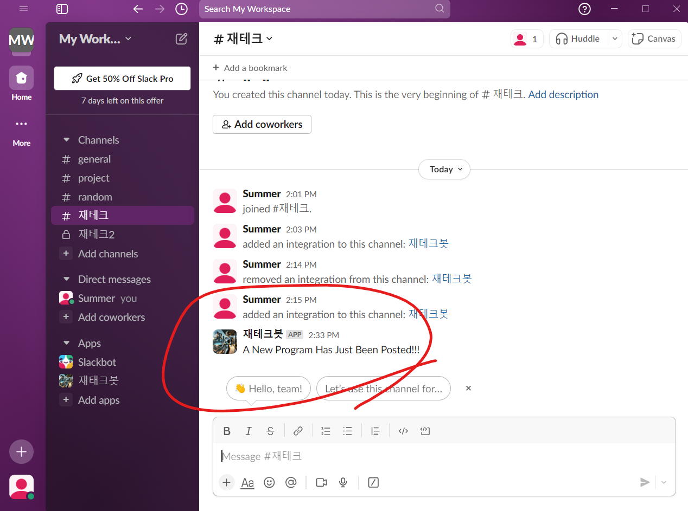The width and height of the screenshot is (688, 511).
Task: Insert a blockquote
Action: (375, 431)
